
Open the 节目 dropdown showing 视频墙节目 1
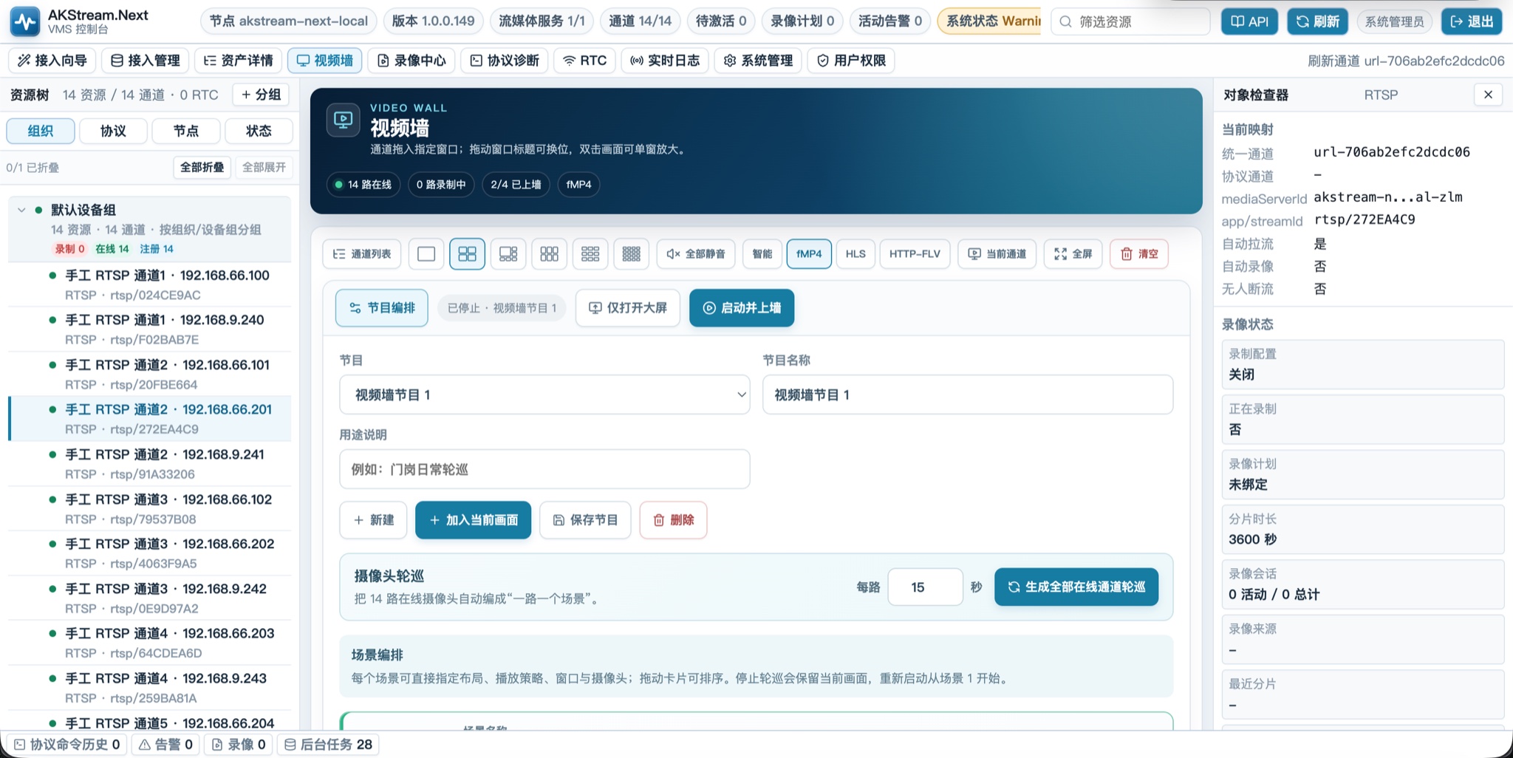click(544, 395)
